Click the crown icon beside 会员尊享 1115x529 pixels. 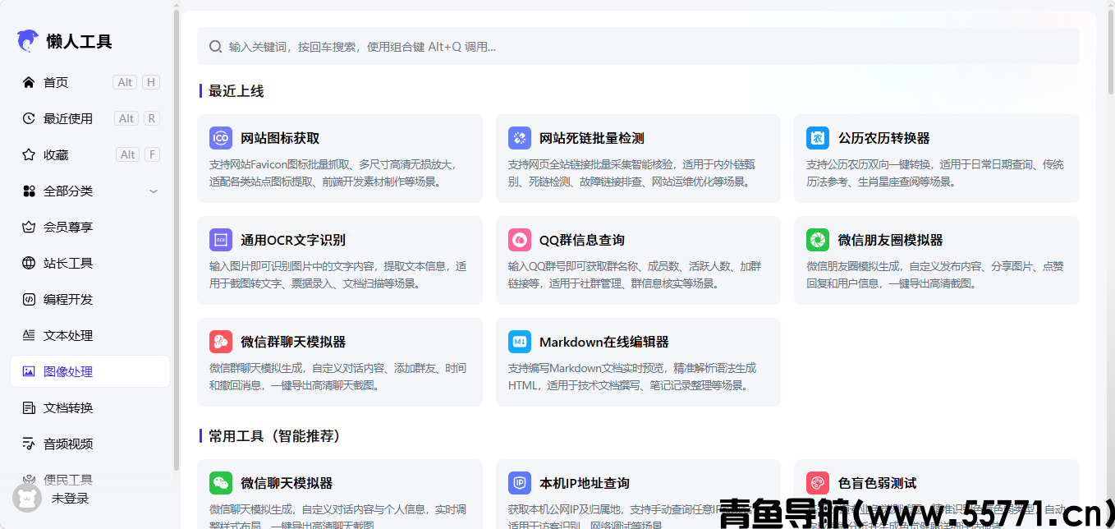(x=29, y=227)
